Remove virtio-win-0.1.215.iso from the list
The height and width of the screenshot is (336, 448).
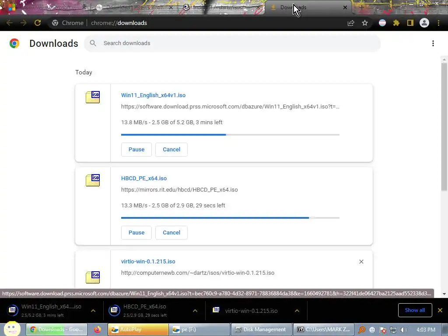pyautogui.click(x=361, y=262)
